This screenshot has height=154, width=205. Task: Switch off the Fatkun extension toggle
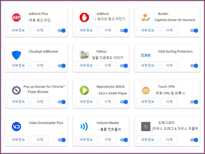[x=124, y=66]
